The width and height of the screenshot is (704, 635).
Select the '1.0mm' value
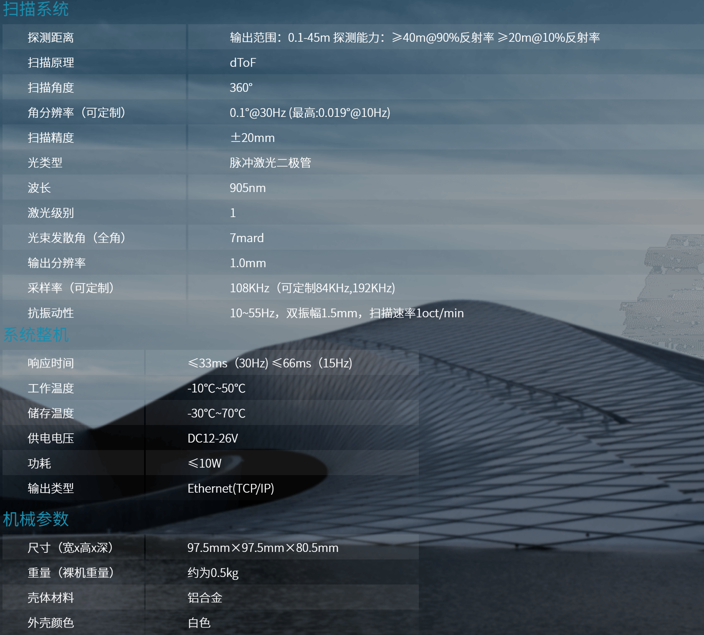[x=248, y=263]
